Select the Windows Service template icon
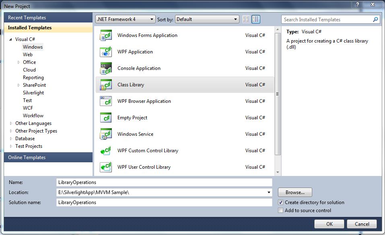Viewport: 385px width, 235px height. click(x=106, y=134)
